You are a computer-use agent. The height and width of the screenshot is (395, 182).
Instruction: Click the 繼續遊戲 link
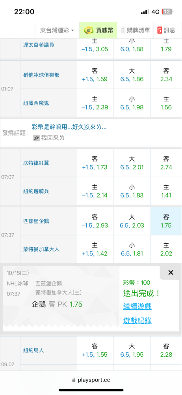point(137,307)
